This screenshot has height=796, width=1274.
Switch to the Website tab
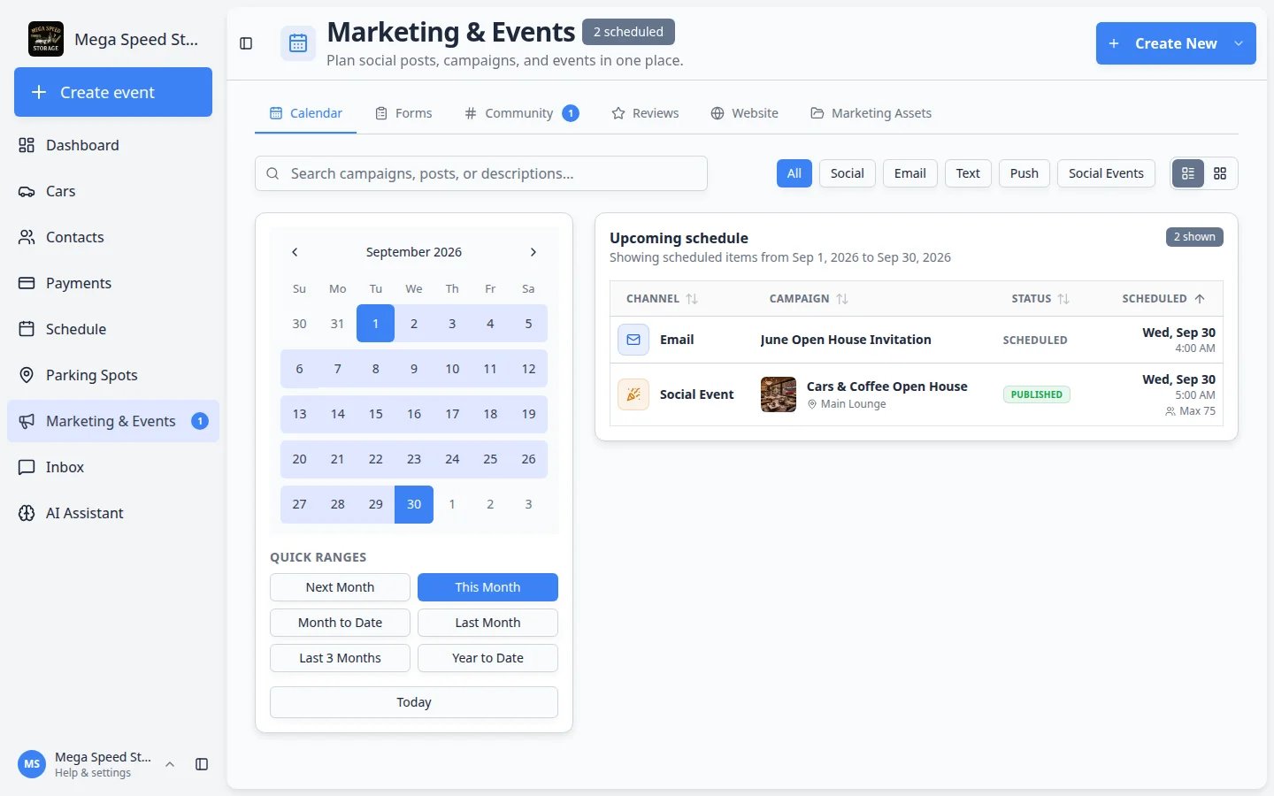click(744, 113)
